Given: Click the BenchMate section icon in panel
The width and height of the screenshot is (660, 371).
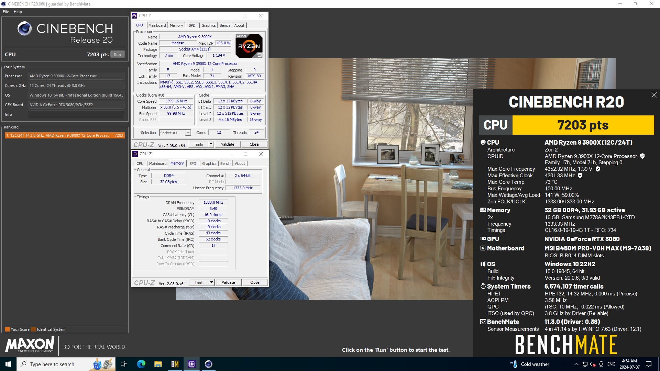Looking at the screenshot, I should [483, 322].
